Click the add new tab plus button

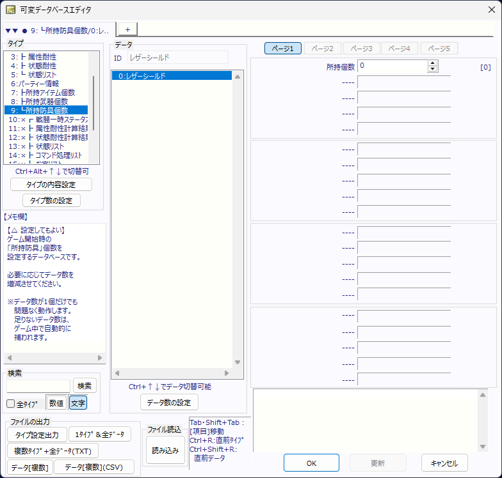point(127,29)
